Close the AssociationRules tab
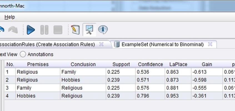This screenshot has width=235, height=111. (101, 44)
